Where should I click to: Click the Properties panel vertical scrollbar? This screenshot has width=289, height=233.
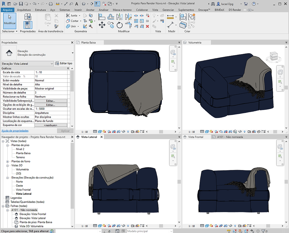click(x=72, y=81)
